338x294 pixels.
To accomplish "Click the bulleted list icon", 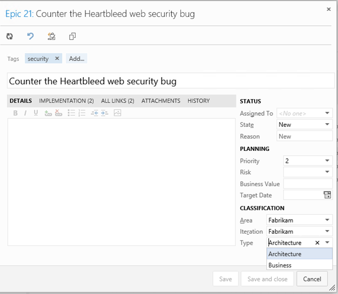I will (71, 113).
